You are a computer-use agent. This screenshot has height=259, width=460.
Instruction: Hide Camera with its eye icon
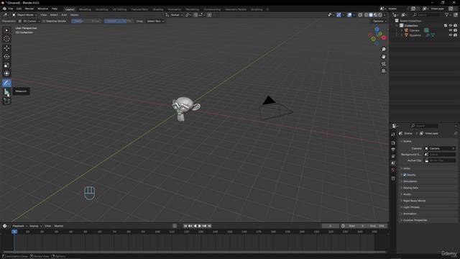pyautogui.click(x=451, y=30)
